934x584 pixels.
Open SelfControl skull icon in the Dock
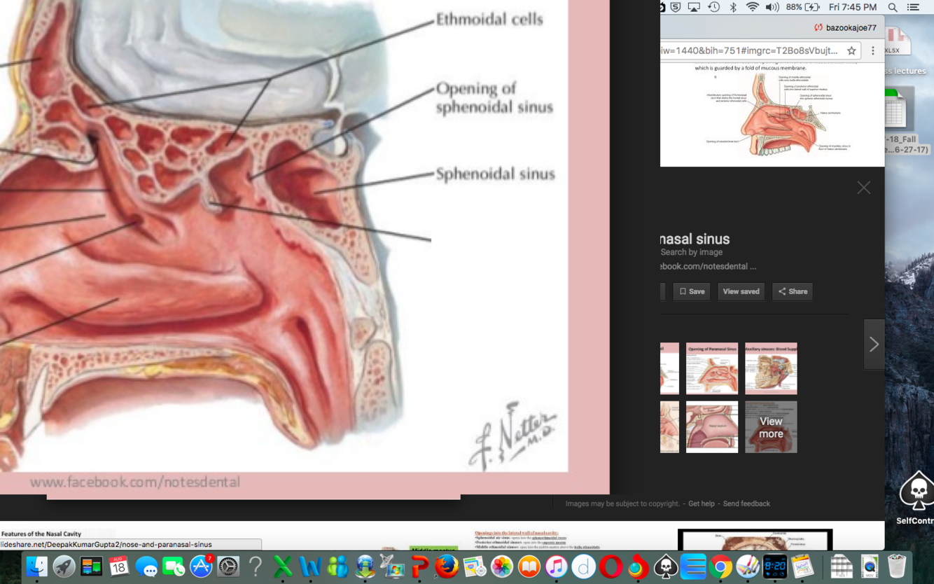click(665, 566)
